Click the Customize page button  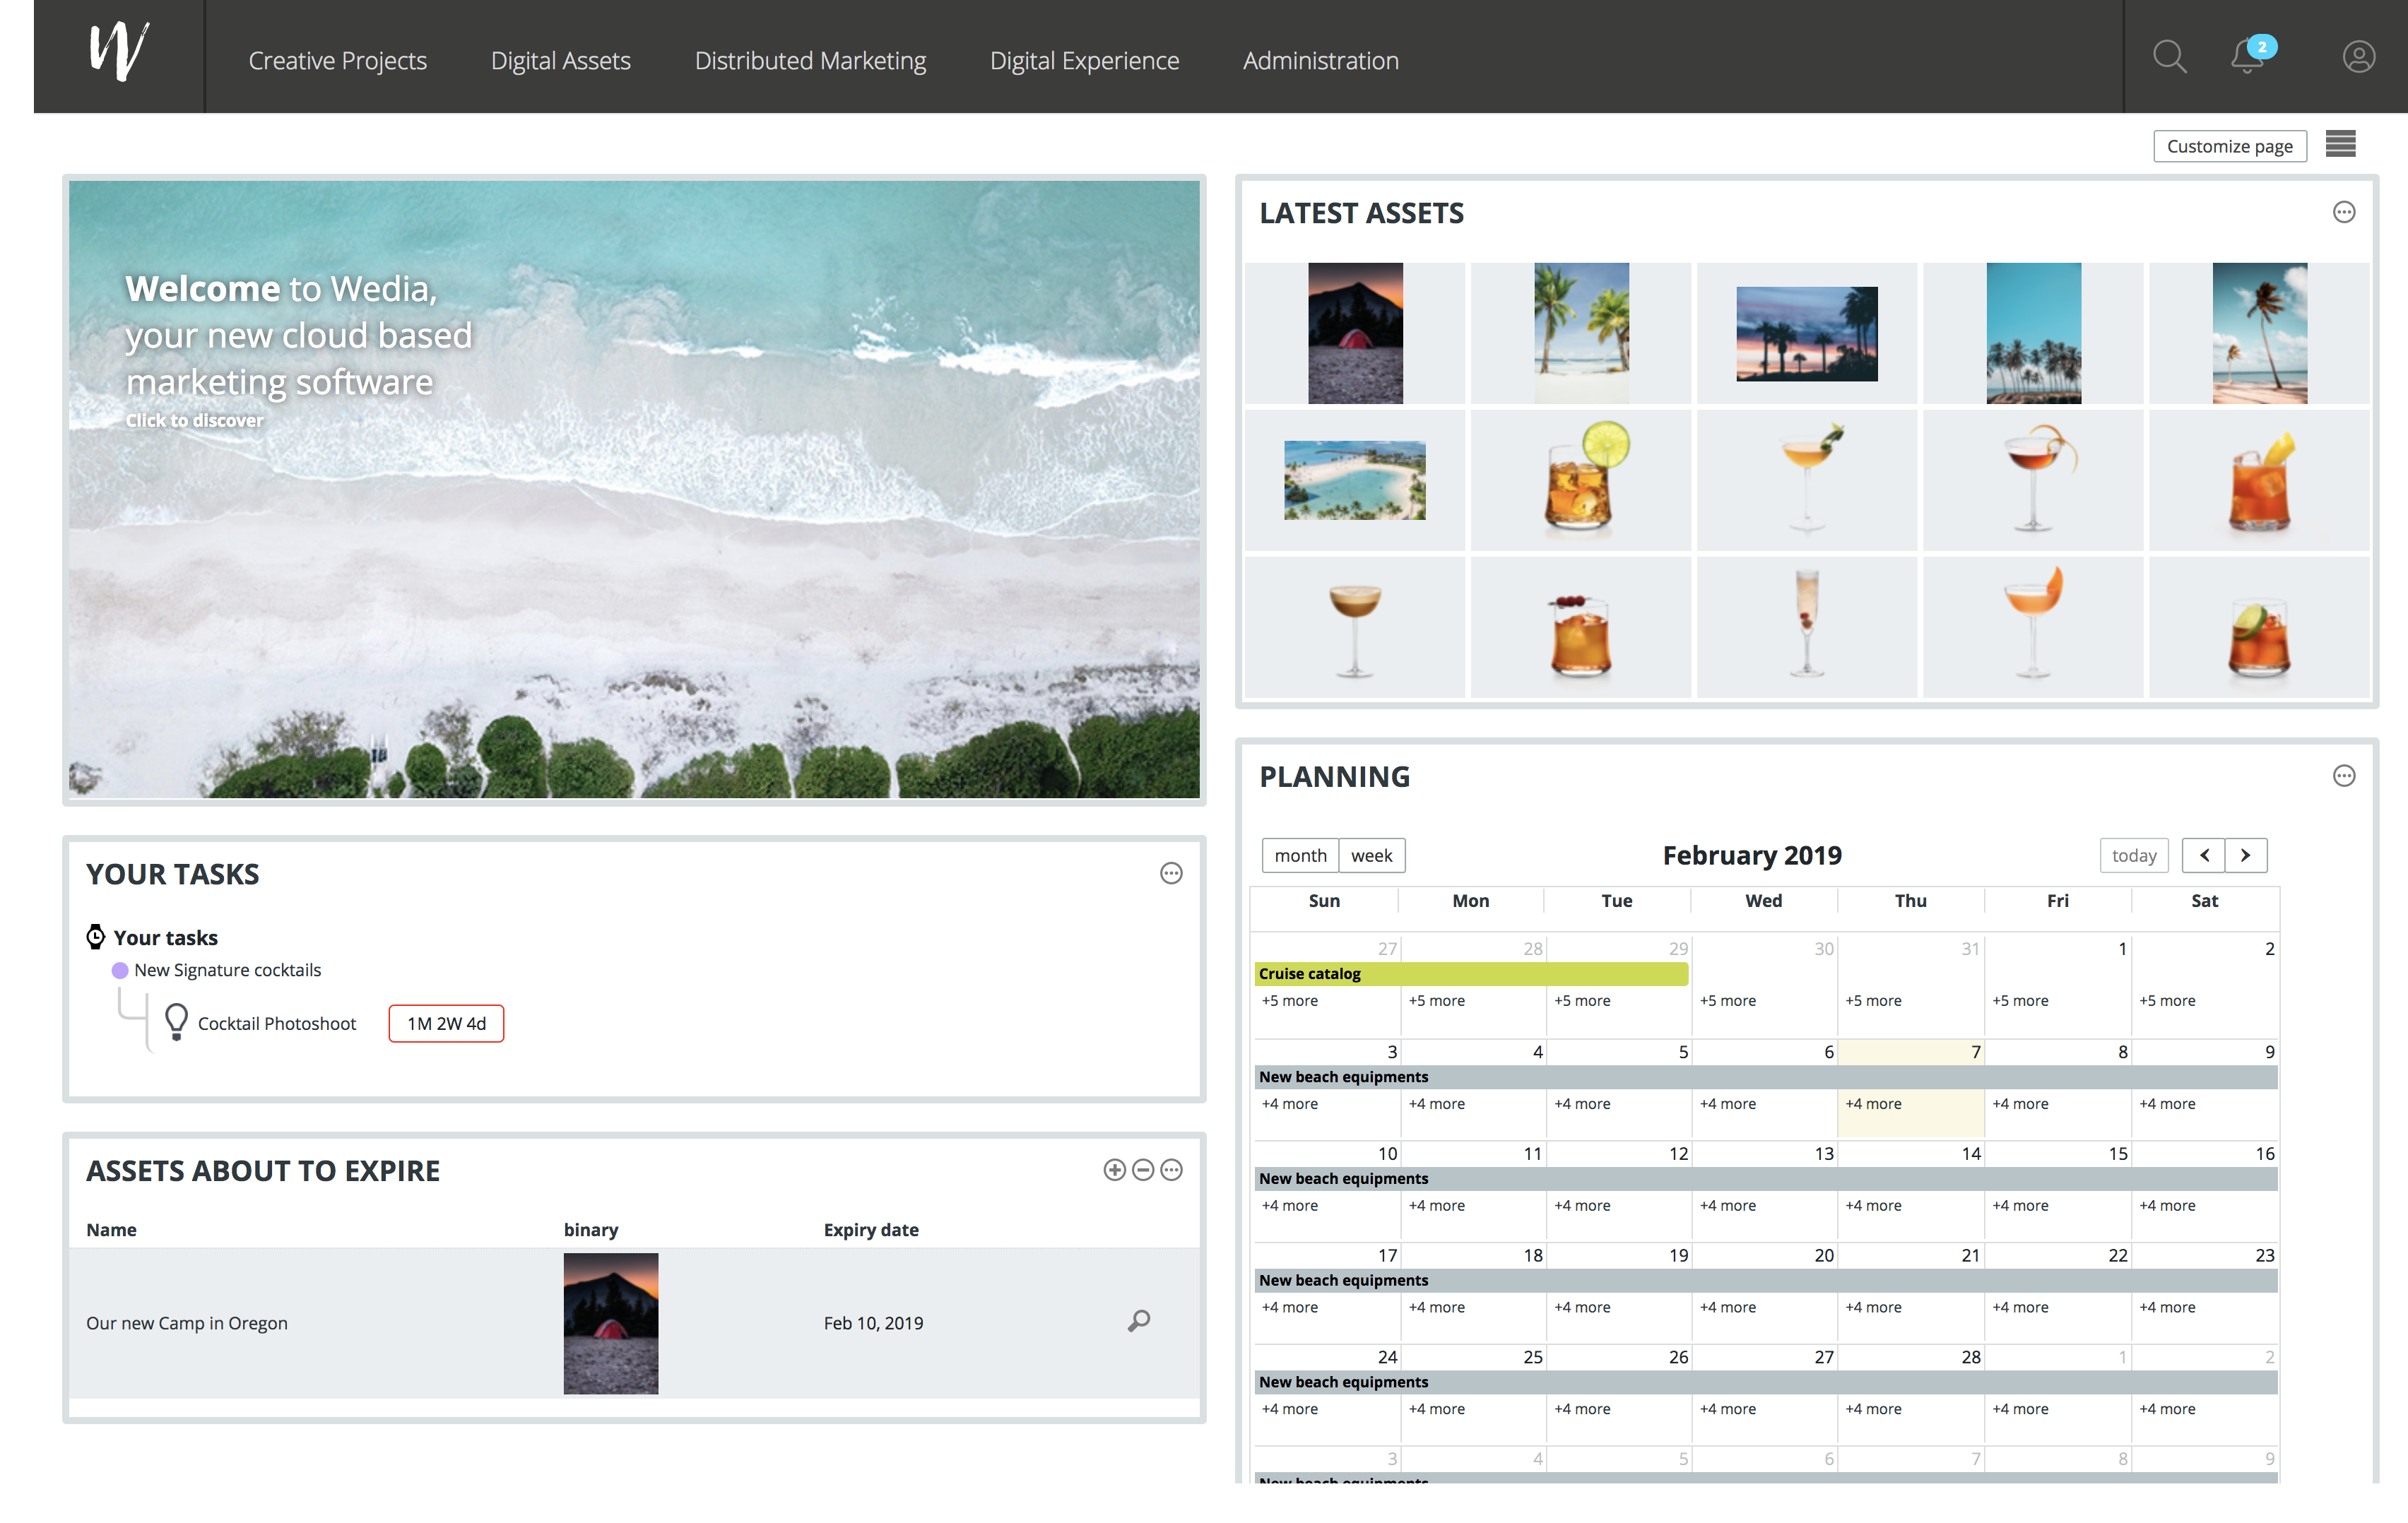[2229, 146]
